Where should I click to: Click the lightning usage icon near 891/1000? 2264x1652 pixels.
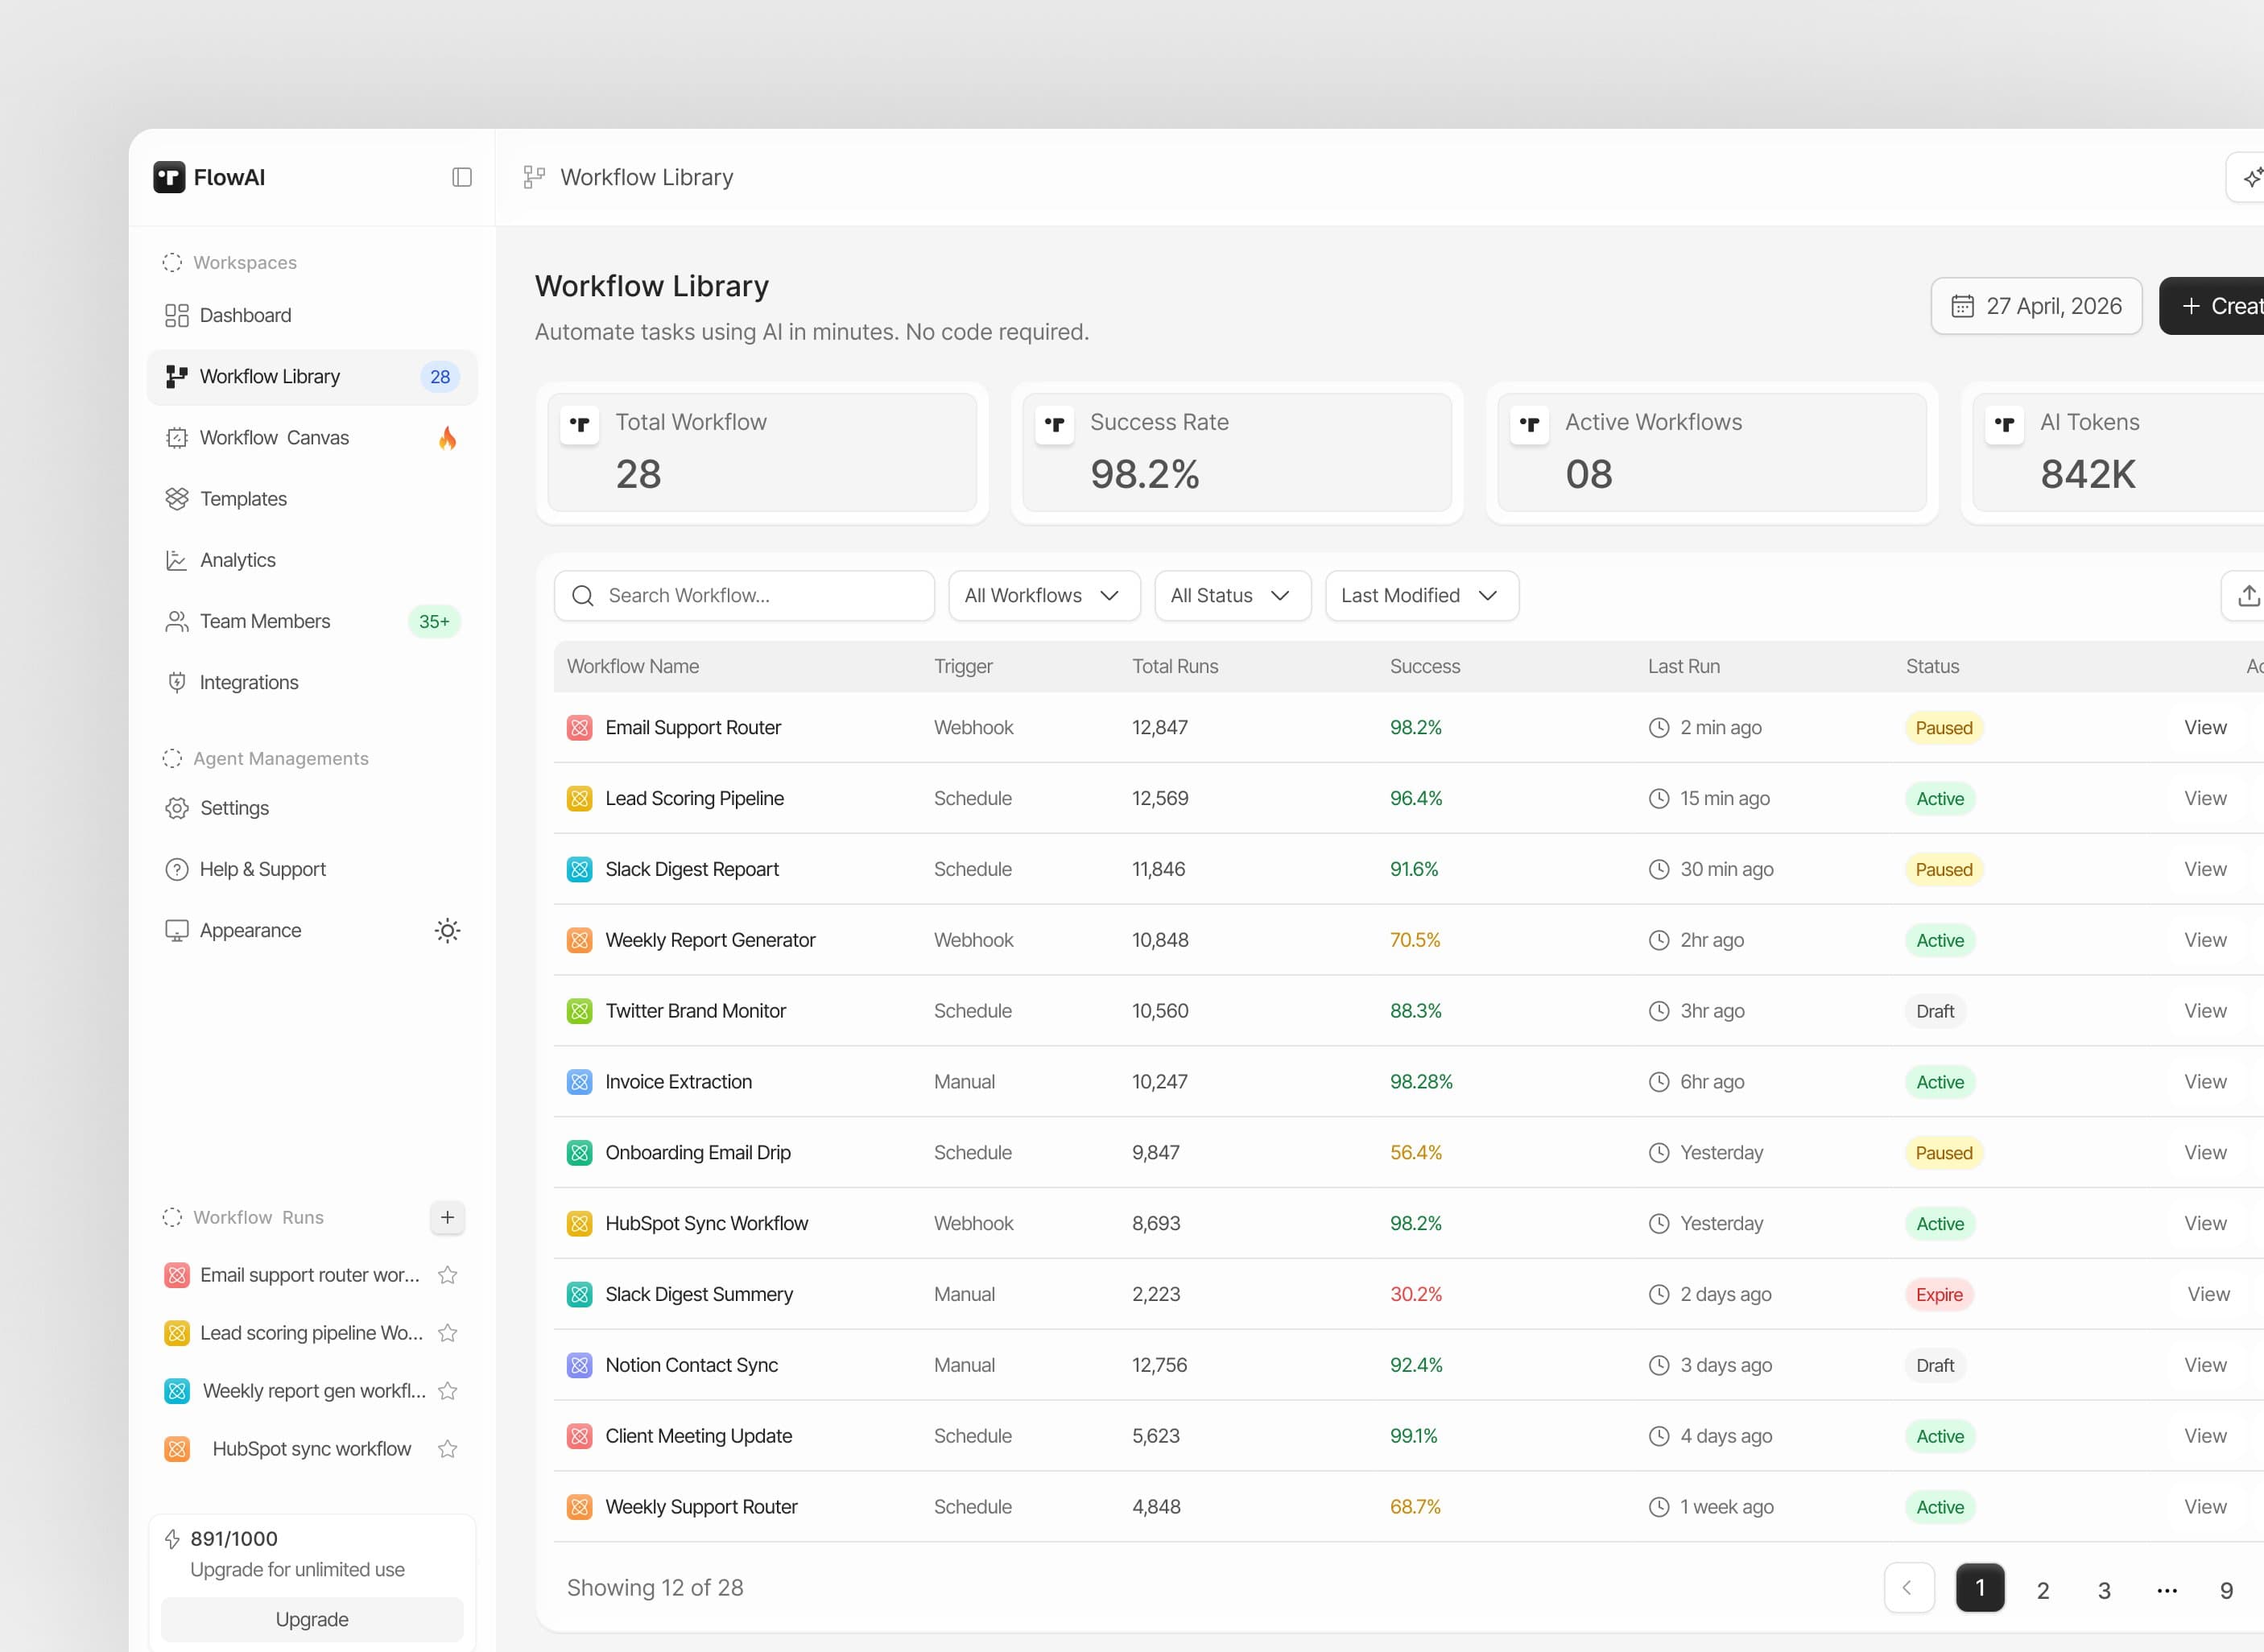point(172,1539)
